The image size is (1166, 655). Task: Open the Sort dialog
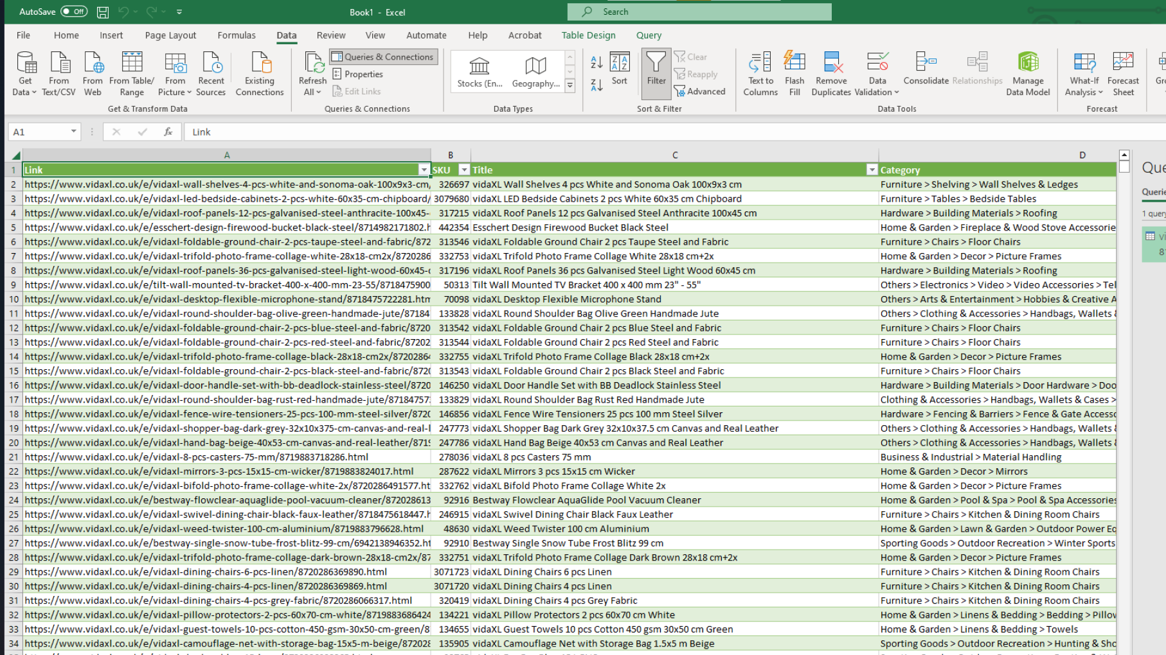tap(620, 69)
